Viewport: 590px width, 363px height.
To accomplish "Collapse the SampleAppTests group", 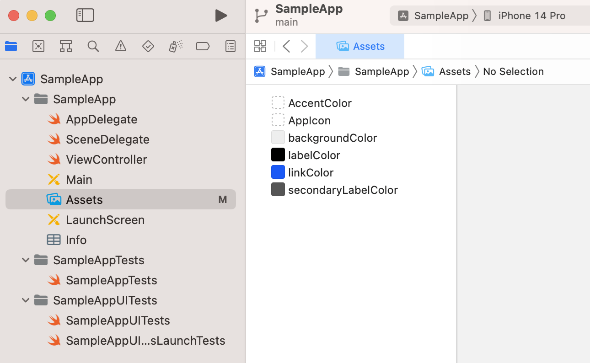I will click(x=26, y=260).
